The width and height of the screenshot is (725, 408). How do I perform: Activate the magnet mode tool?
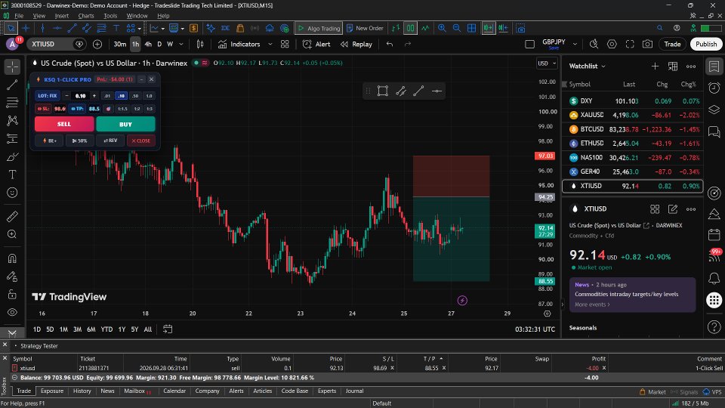(12, 258)
